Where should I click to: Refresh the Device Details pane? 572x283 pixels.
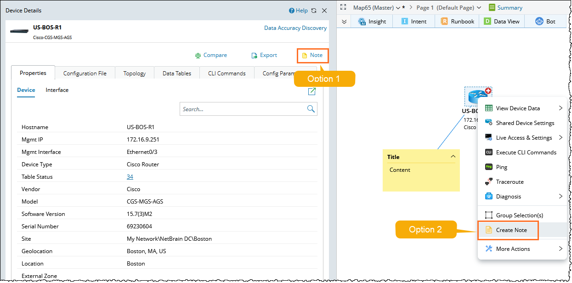314,11
